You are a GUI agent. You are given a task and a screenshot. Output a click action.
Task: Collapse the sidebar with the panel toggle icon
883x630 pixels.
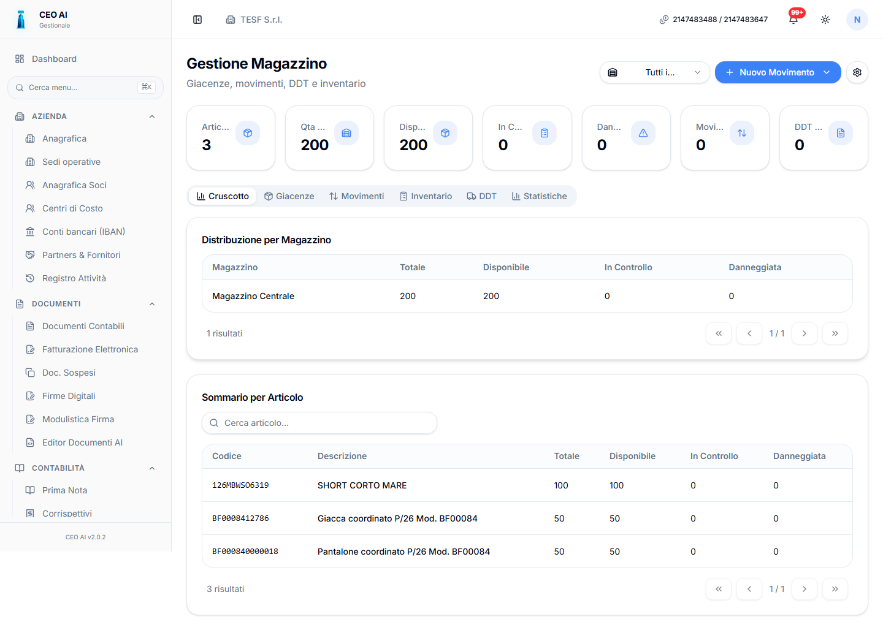[197, 20]
